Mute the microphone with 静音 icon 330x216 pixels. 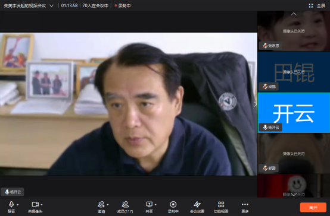(x=11, y=207)
